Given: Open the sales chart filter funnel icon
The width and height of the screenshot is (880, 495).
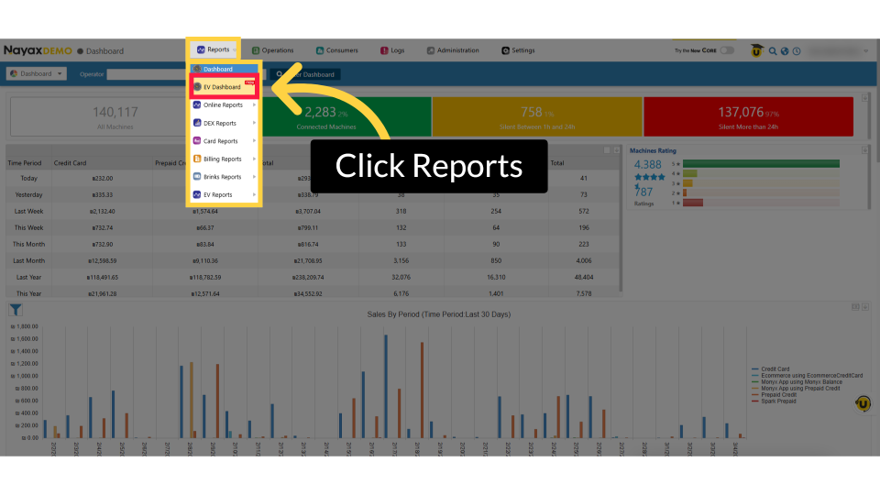Looking at the screenshot, I should (16, 311).
